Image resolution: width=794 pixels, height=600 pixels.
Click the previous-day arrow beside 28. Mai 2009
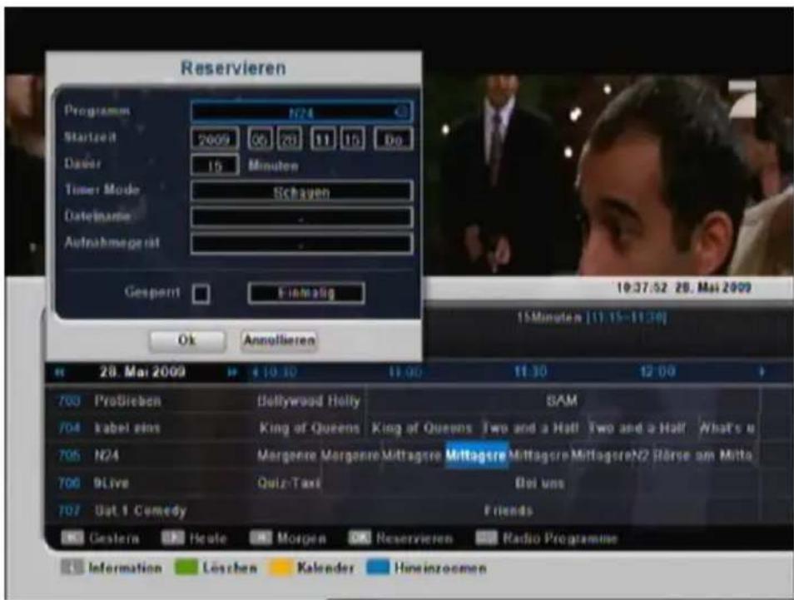[x=60, y=373]
